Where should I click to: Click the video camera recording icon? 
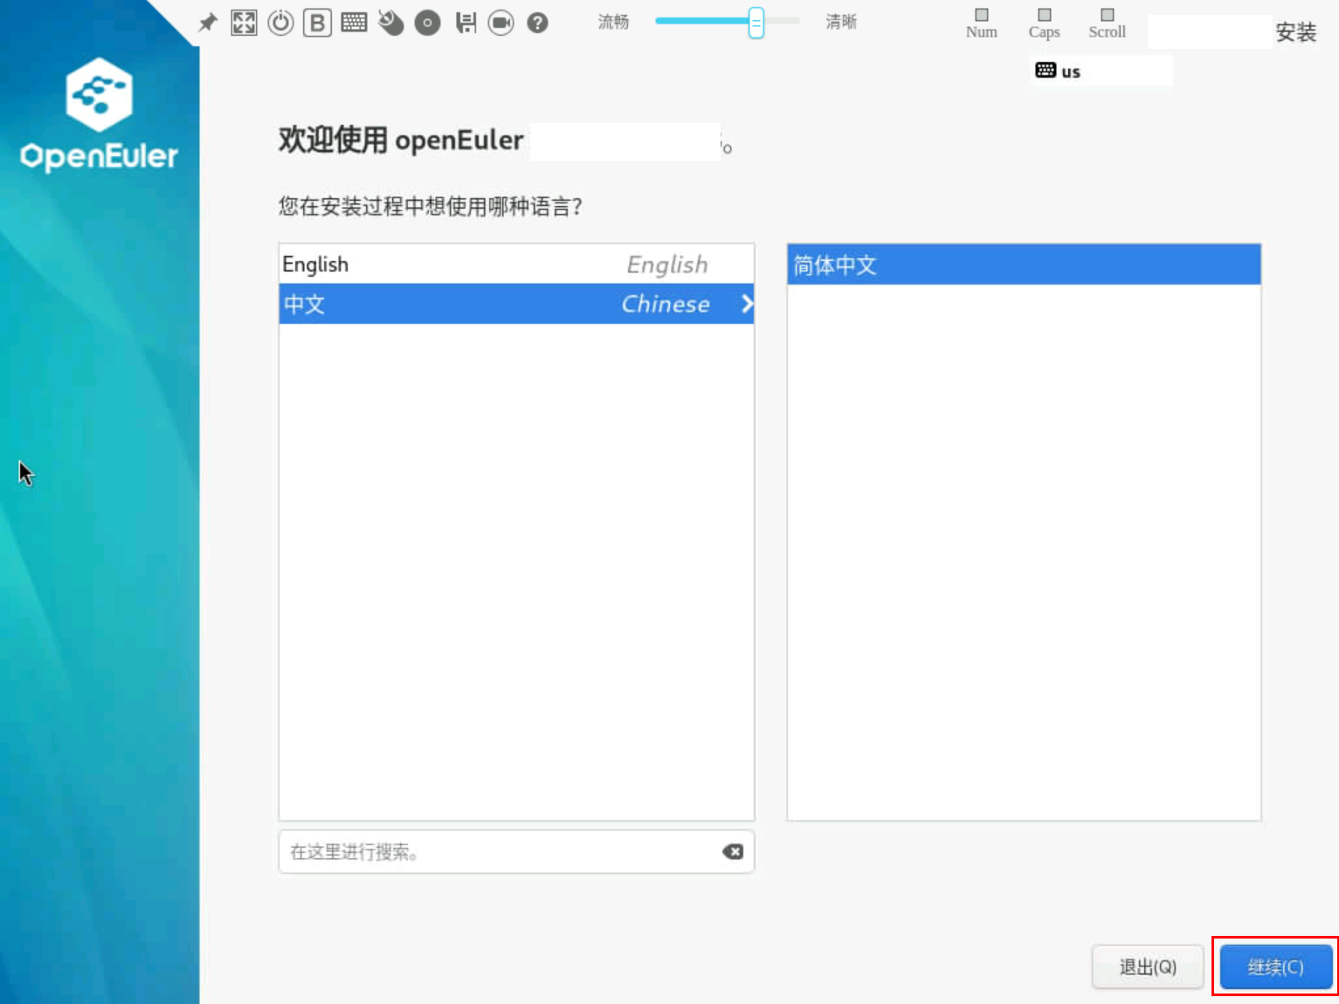click(501, 23)
